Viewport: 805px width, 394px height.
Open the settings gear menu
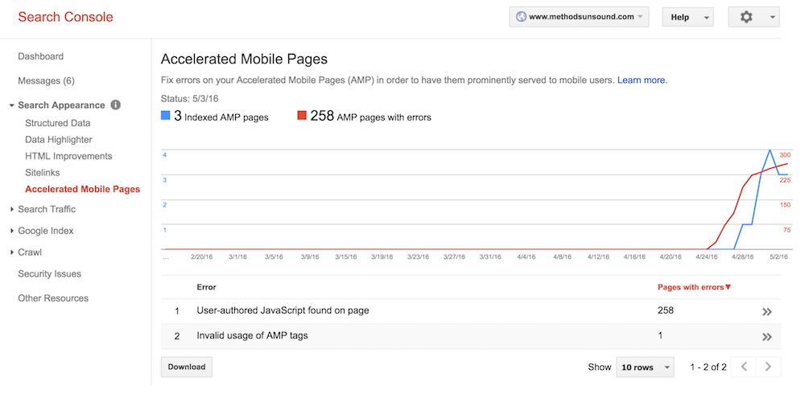pyautogui.click(x=753, y=17)
